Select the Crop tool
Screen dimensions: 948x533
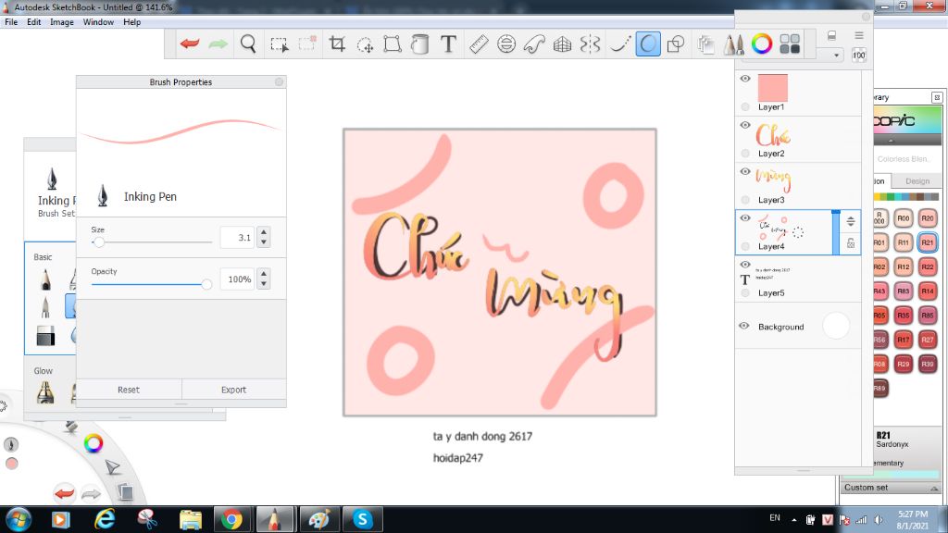337,43
